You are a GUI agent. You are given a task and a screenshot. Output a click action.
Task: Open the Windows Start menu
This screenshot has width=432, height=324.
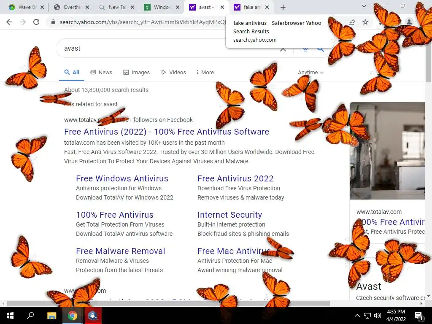pos(10,316)
